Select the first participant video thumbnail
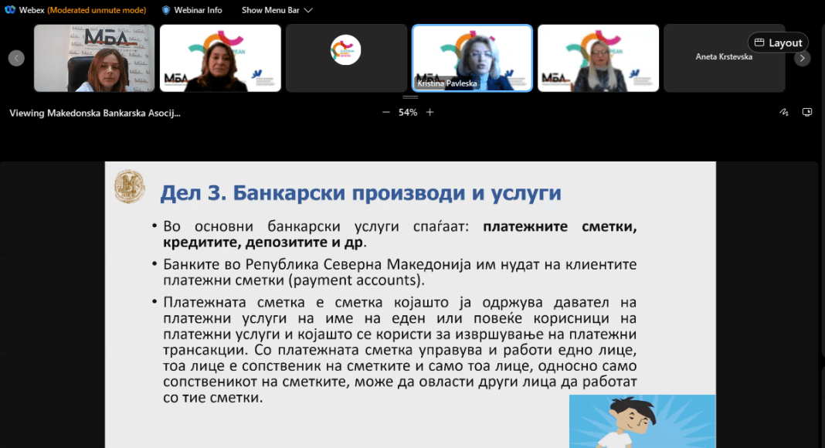 click(94, 58)
